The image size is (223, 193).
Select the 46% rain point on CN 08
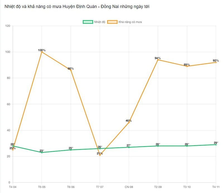tap(129, 123)
